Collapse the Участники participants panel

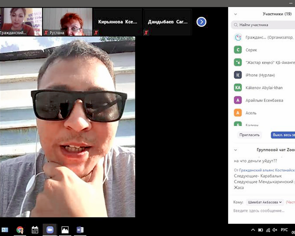pos(235,14)
